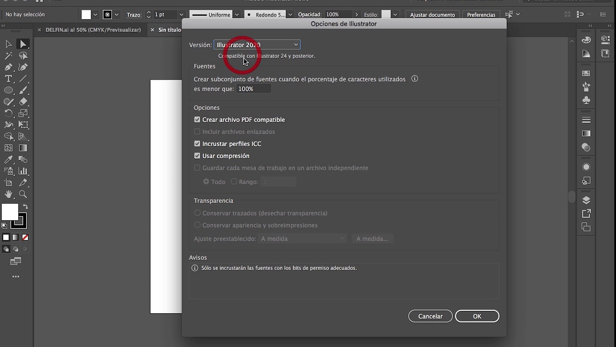616x347 pixels.
Task: Activate the Type tool
Action: [x=9, y=79]
